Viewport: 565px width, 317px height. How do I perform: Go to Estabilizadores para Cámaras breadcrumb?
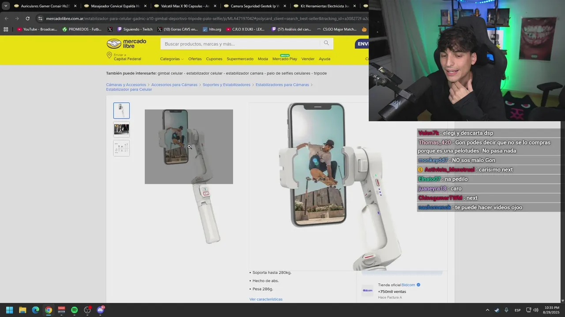(x=282, y=85)
